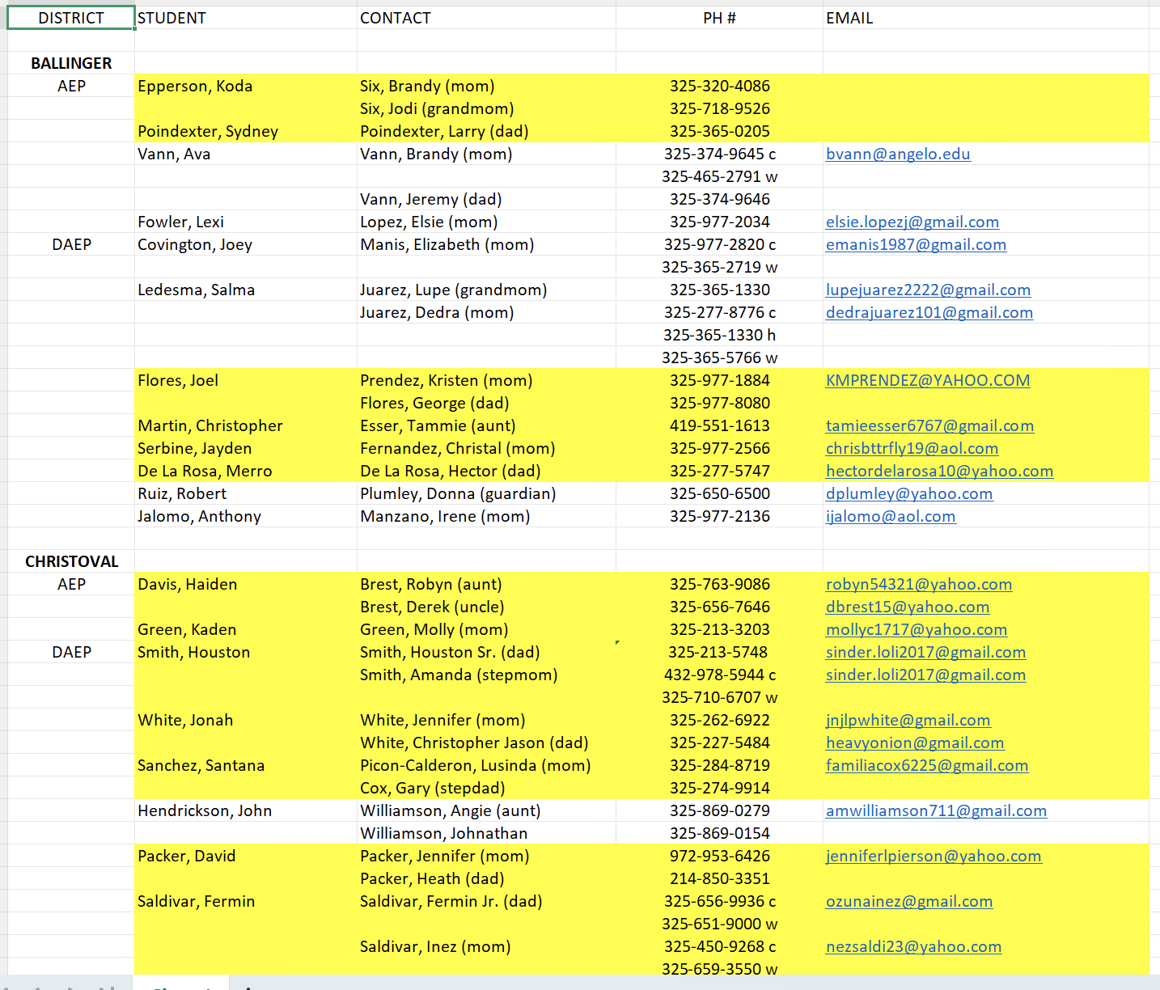The height and width of the screenshot is (990, 1160).
Task: Select the CONTACT column header cell
Action: click(486, 18)
